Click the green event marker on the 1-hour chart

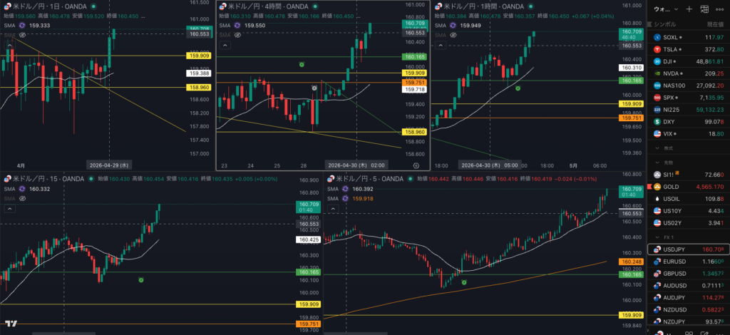click(518, 88)
